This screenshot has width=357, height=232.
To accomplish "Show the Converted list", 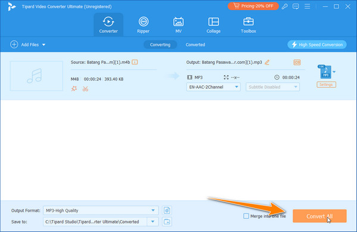I will [x=195, y=45].
